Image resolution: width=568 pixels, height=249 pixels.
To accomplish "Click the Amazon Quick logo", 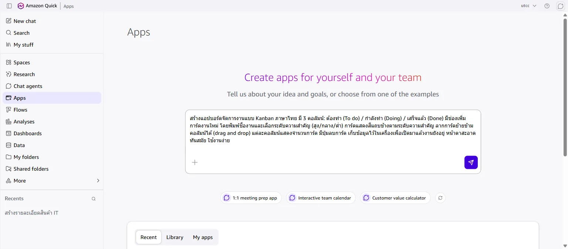I will [21, 6].
